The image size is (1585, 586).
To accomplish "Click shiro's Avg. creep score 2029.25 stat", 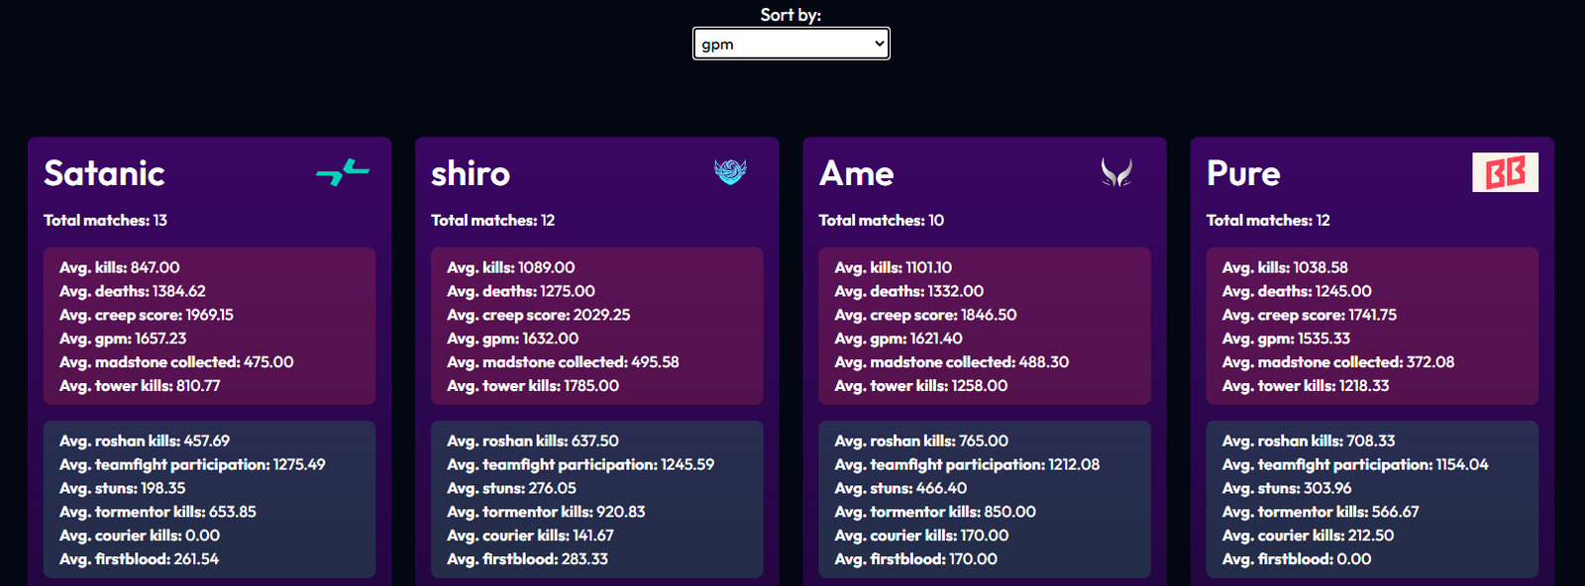I will click(538, 315).
